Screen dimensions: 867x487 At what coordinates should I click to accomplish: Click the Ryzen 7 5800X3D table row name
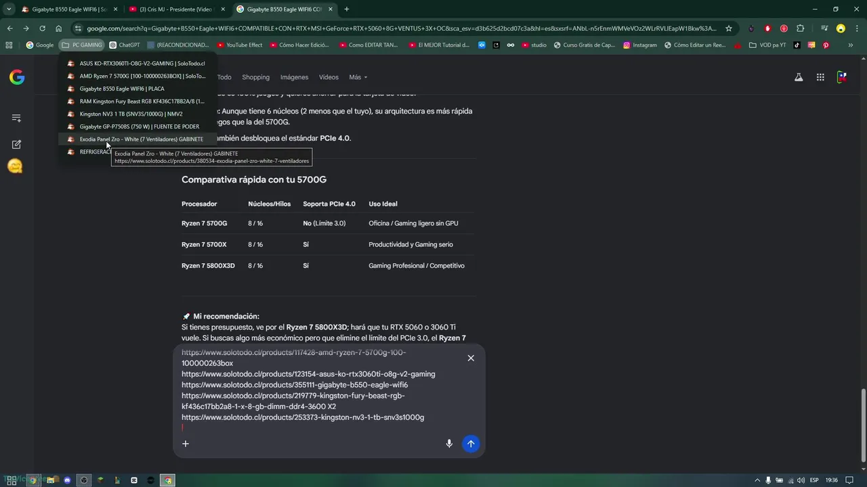coord(208,266)
